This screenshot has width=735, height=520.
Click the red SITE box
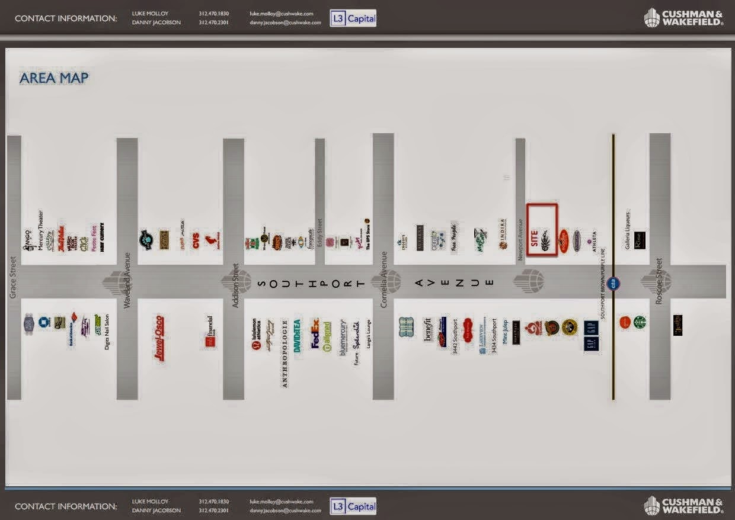tap(542, 230)
